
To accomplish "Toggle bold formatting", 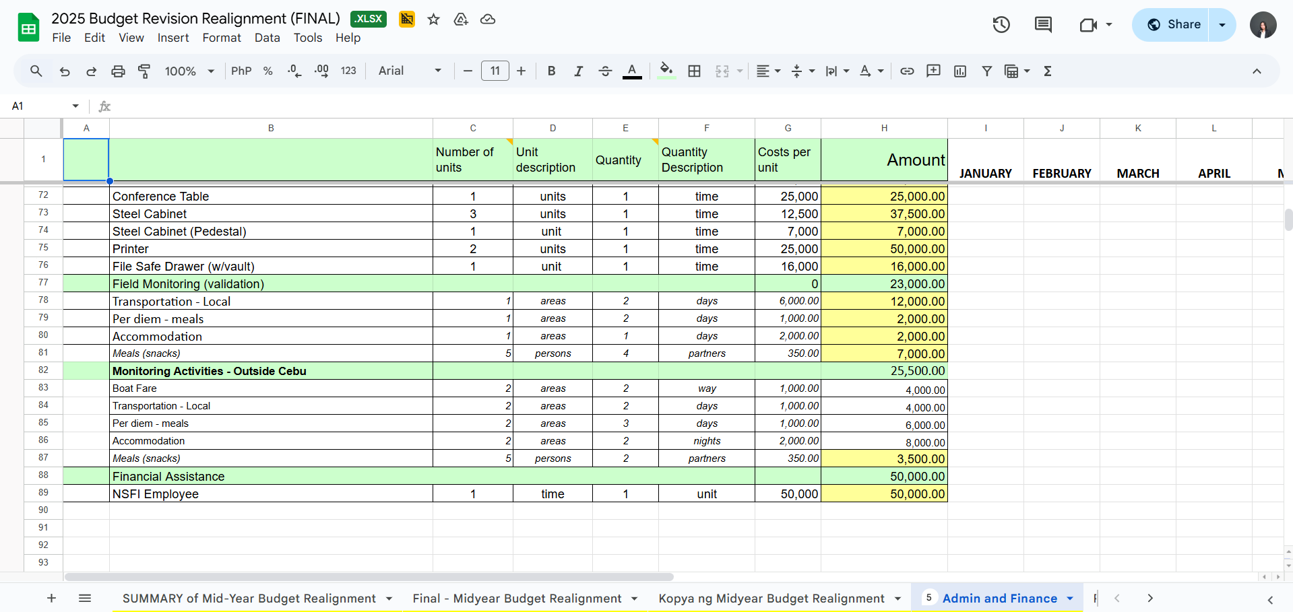I will (551, 71).
